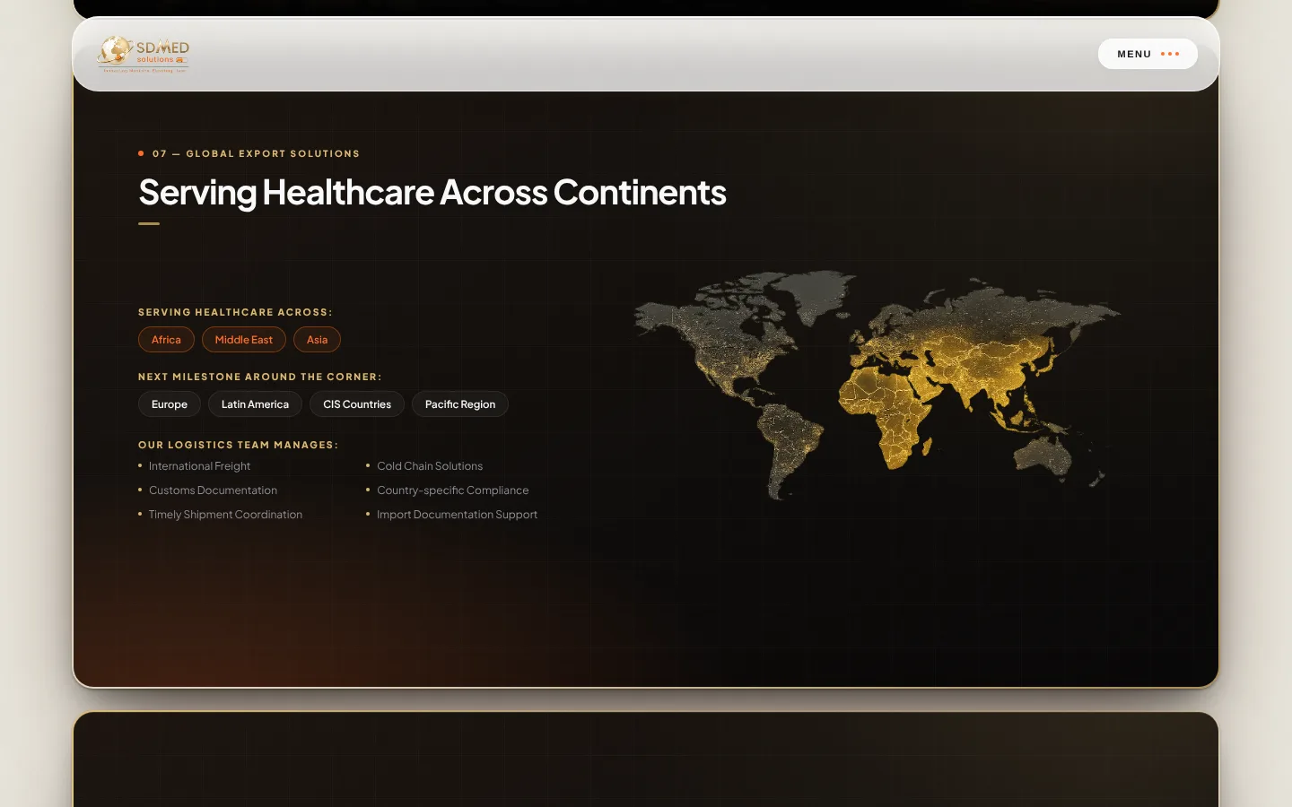Image resolution: width=1292 pixels, height=807 pixels.
Task: Click the SDMED Solutions logo
Action: click(144, 54)
